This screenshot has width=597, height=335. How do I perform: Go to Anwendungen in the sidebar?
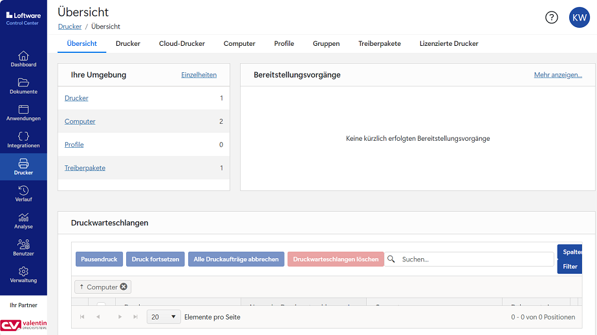coord(23,113)
